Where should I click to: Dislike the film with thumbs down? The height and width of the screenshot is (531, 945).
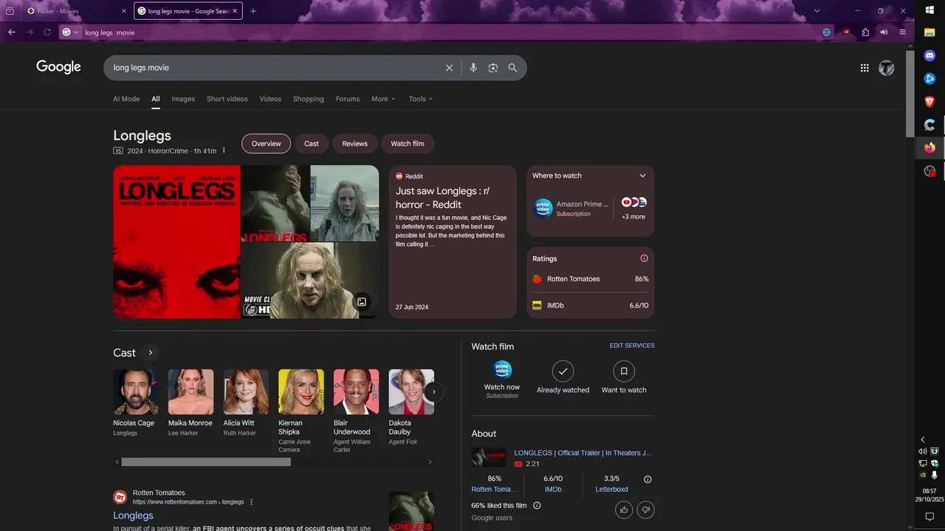point(646,509)
